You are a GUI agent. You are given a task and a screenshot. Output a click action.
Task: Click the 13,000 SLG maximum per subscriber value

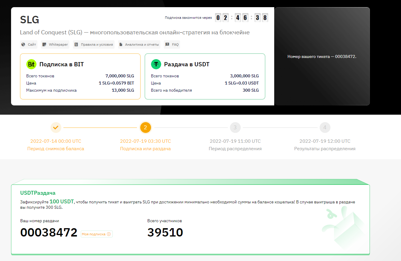[x=122, y=90]
